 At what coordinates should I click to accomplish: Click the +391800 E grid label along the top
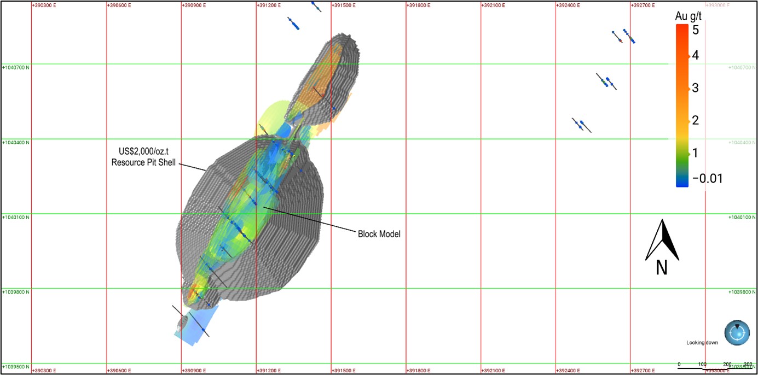click(x=418, y=5)
